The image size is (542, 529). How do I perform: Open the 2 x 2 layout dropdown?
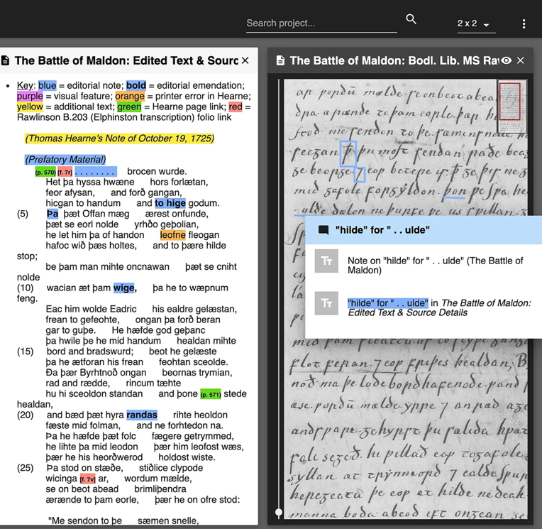[476, 24]
